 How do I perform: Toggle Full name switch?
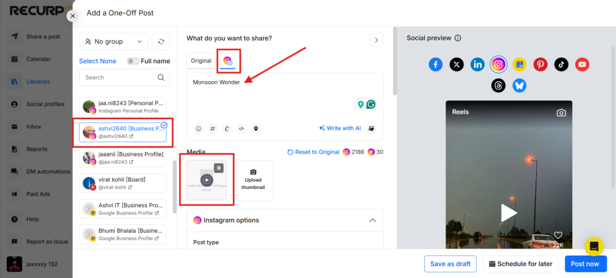(133, 61)
